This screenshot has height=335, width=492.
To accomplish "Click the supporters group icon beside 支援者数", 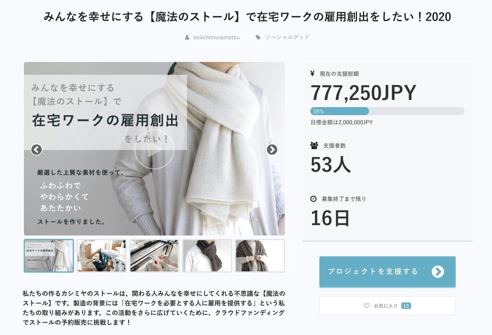I will tap(314, 145).
